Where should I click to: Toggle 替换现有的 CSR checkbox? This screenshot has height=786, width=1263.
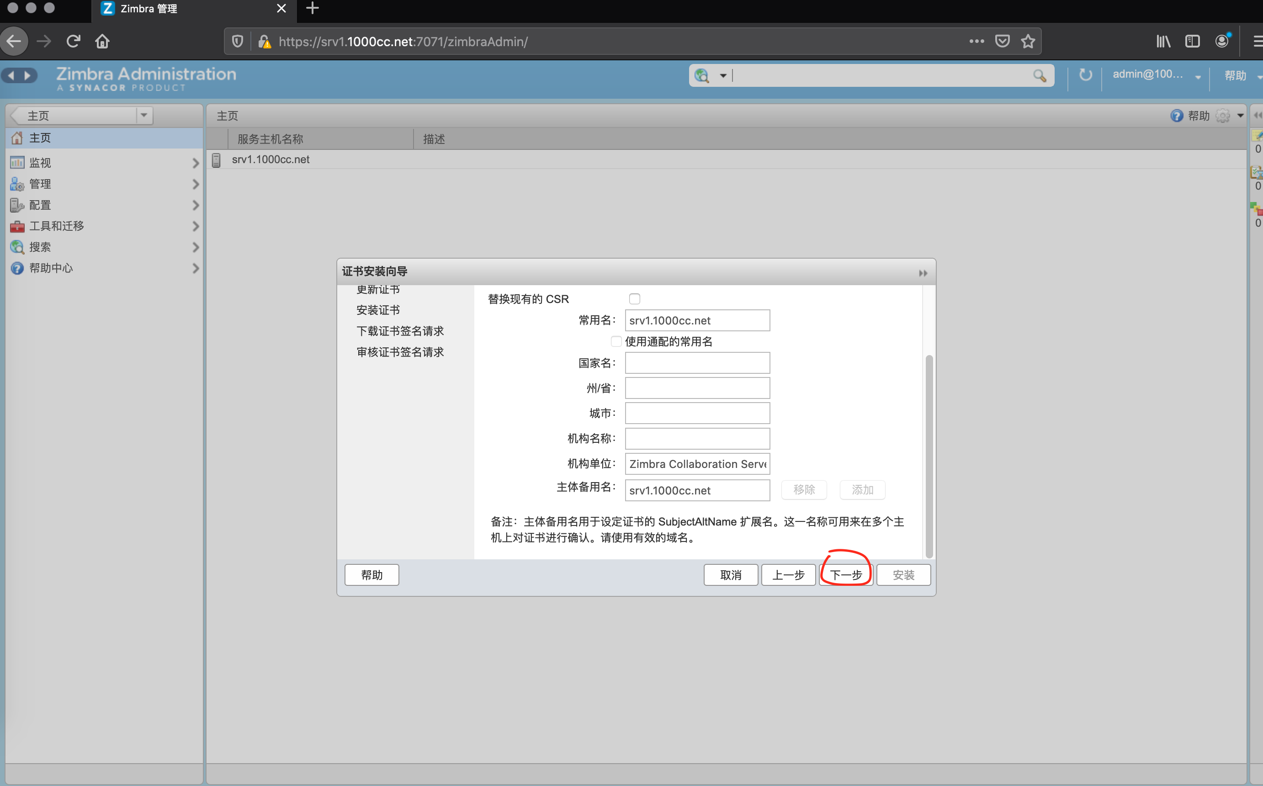635,299
